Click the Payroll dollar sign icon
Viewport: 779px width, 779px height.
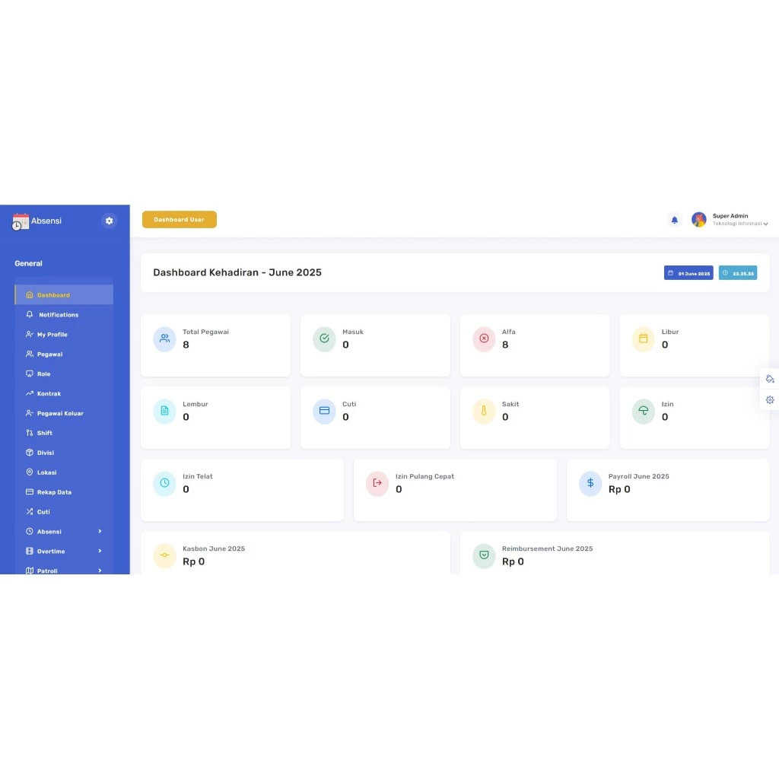[x=590, y=483]
